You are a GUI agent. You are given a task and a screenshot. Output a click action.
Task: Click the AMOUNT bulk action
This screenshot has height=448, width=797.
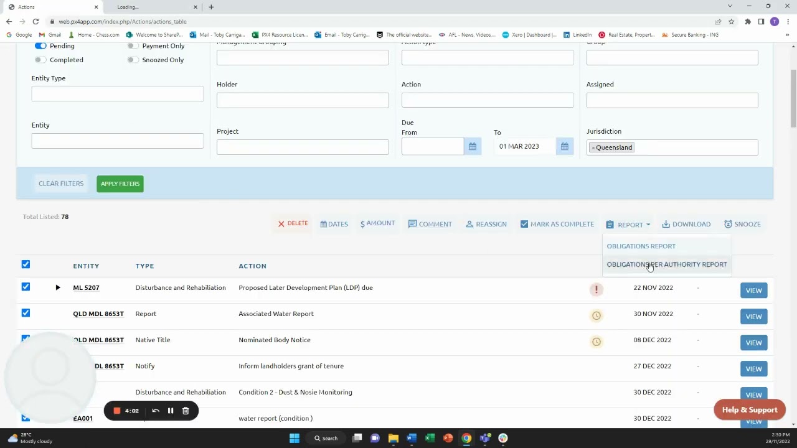coord(377,224)
